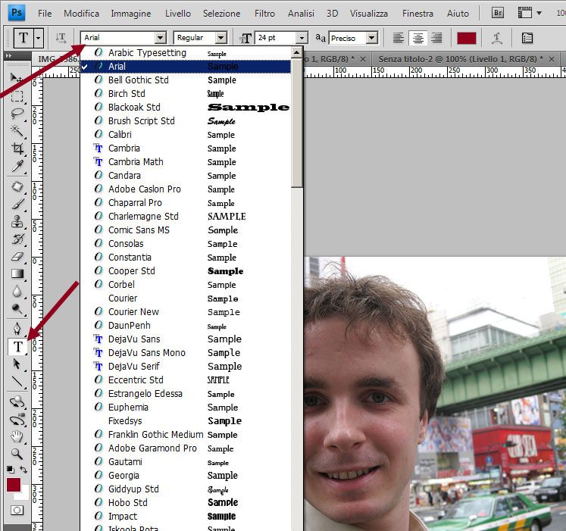The width and height of the screenshot is (566, 531).
Task: Change the text color swatch
Action: click(467, 38)
